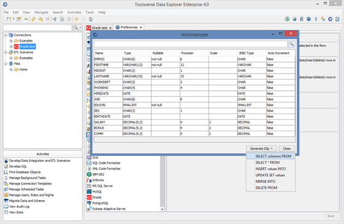Open the Tools menu

pyautogui.click(x=90, y=12)
